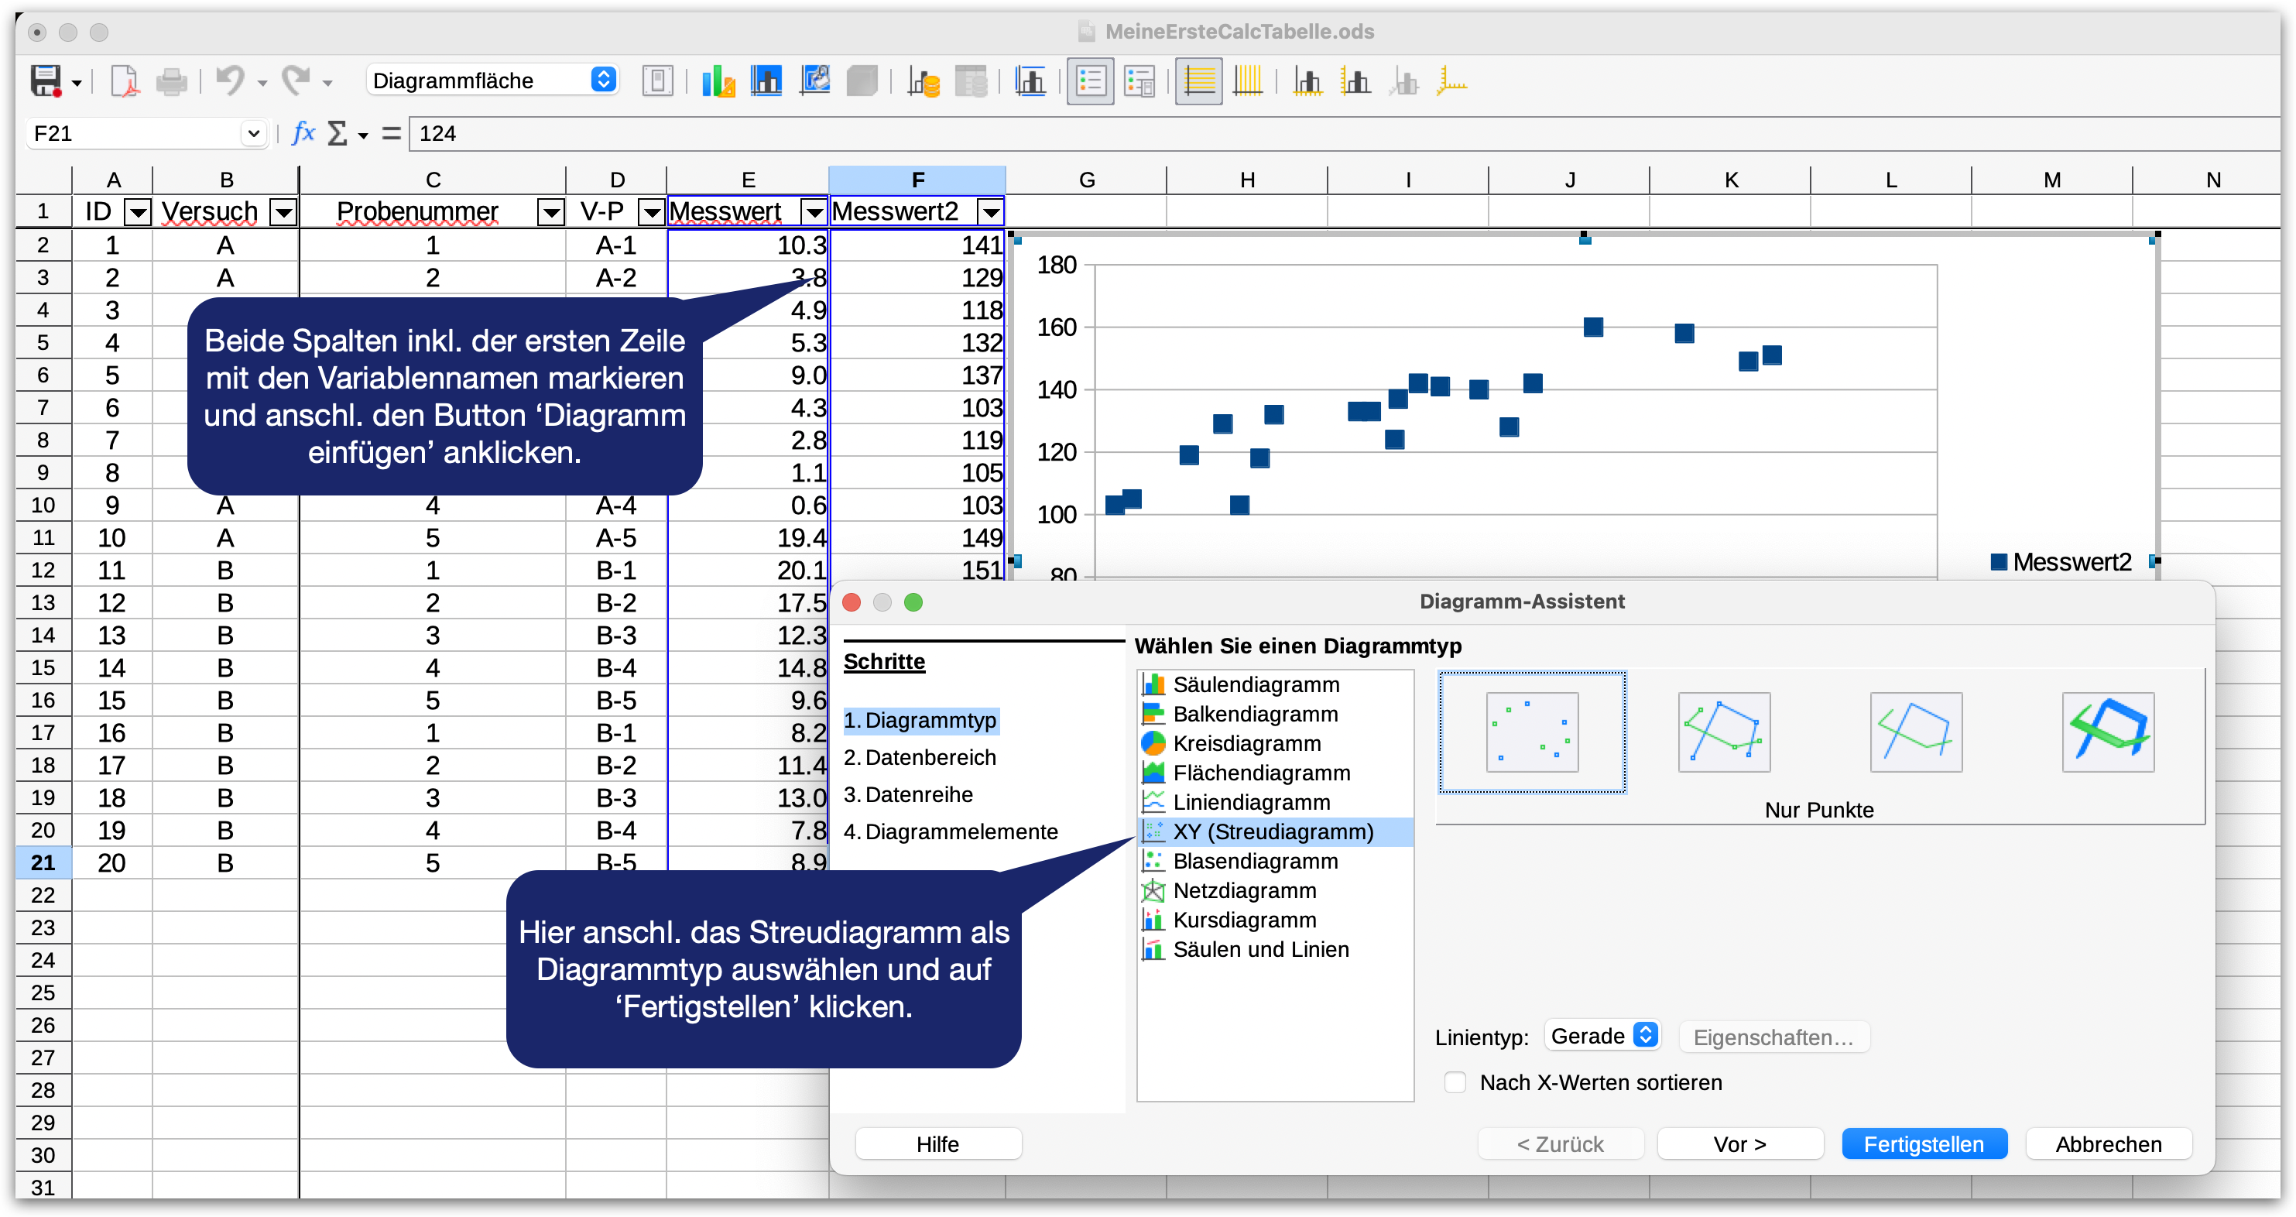2296x1217 pixels.
Task: Open the Messwert2 column autofilter arrow
Action: coord(990,212)
